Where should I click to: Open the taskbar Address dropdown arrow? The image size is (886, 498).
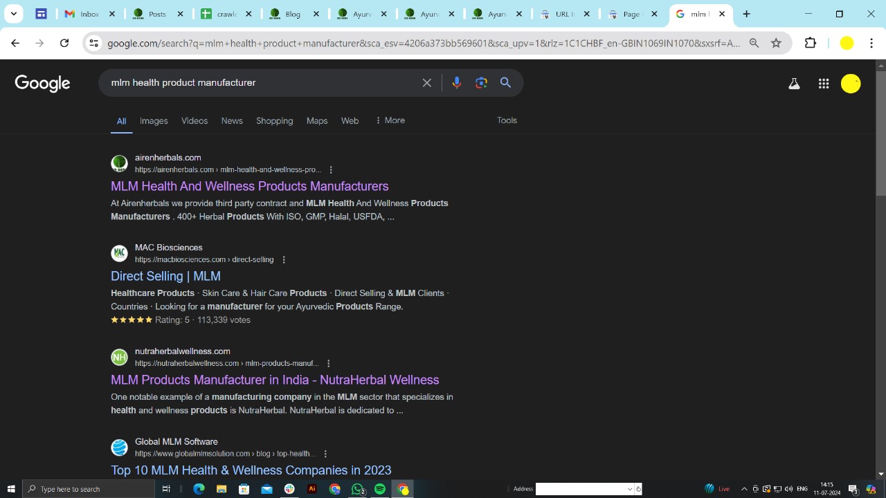click(x=629, y=489)
